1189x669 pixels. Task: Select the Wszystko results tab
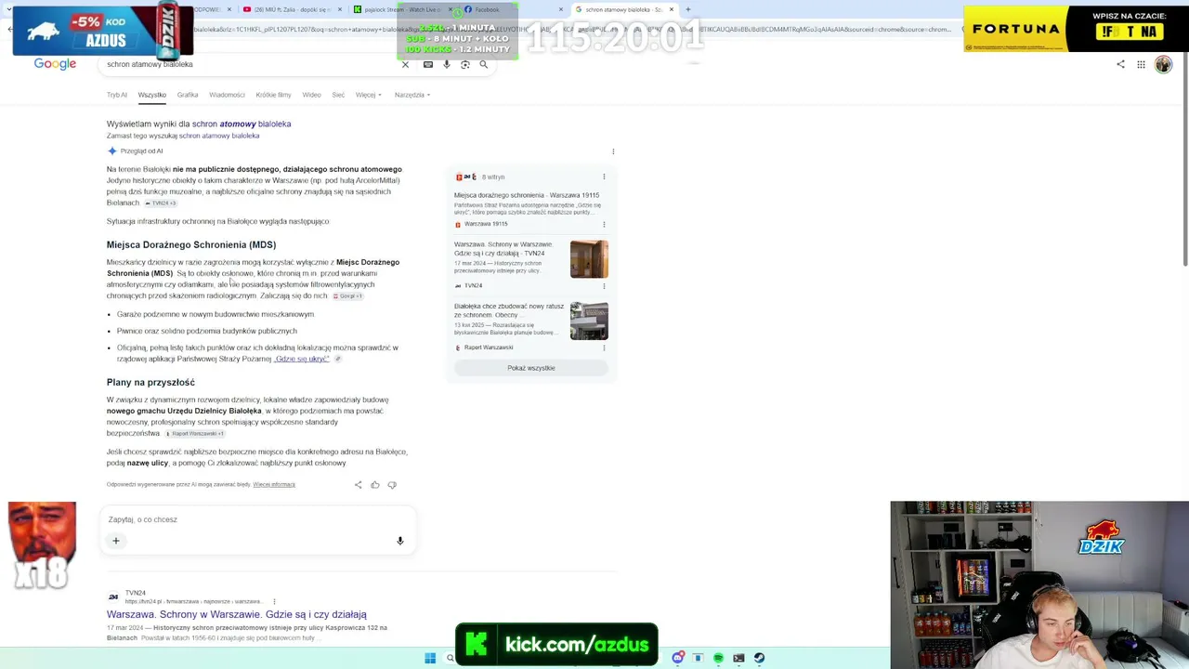(x=152, y=95)
